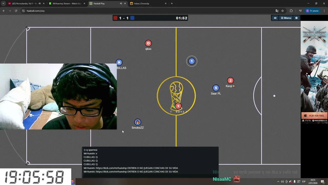Open Chrome three-dot menu

[x=324, y=11]
